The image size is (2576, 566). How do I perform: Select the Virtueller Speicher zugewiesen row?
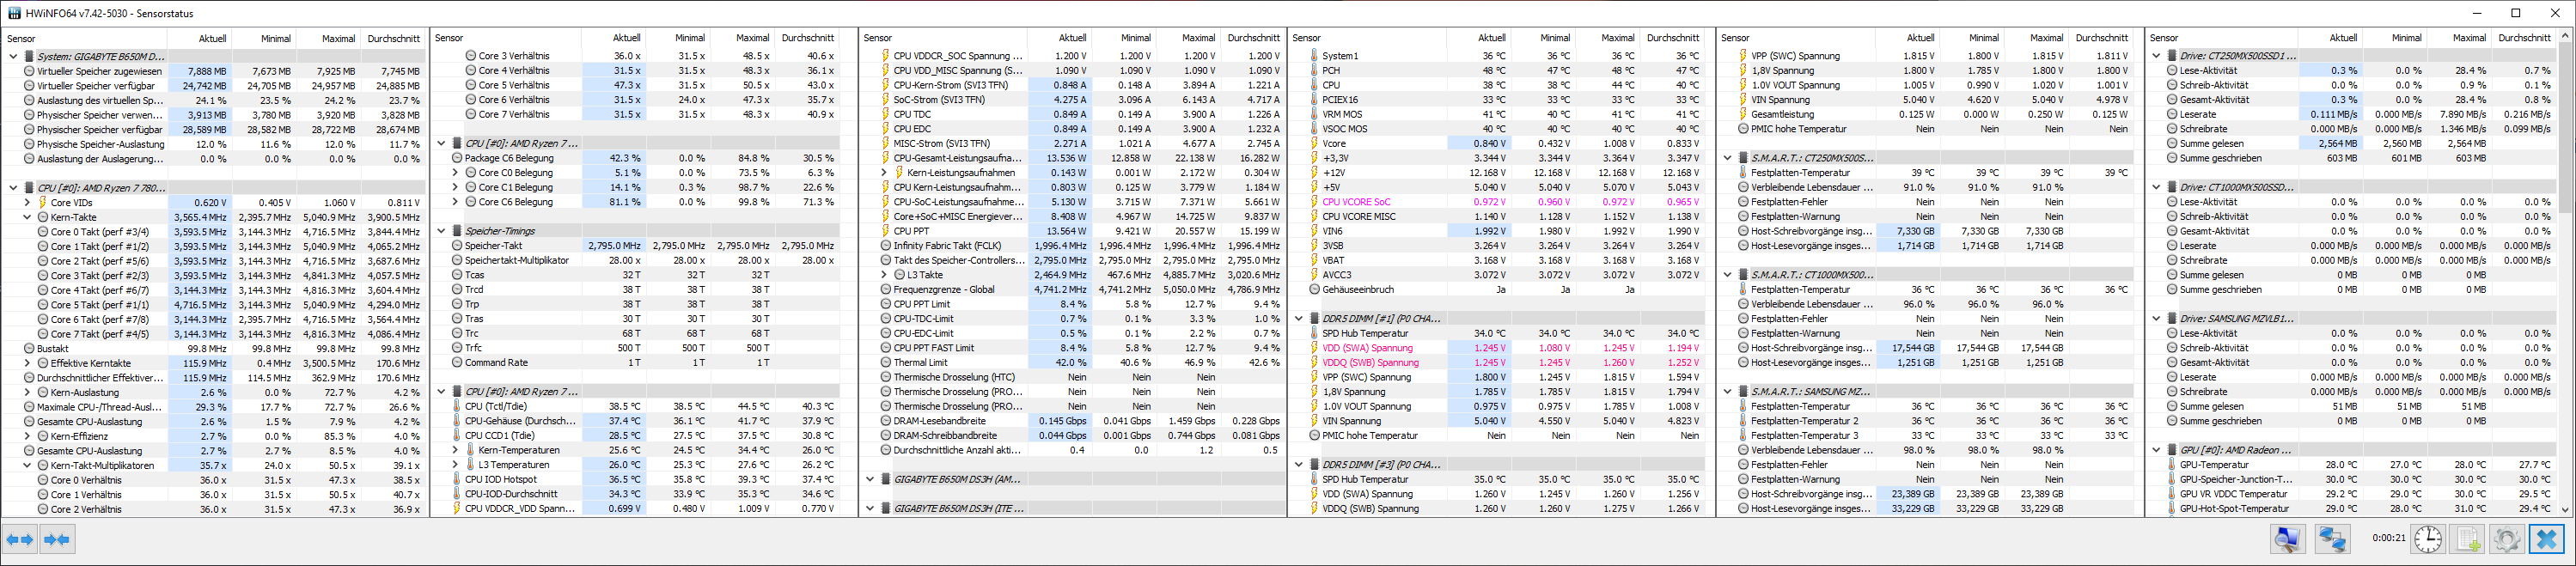point(215,71)
